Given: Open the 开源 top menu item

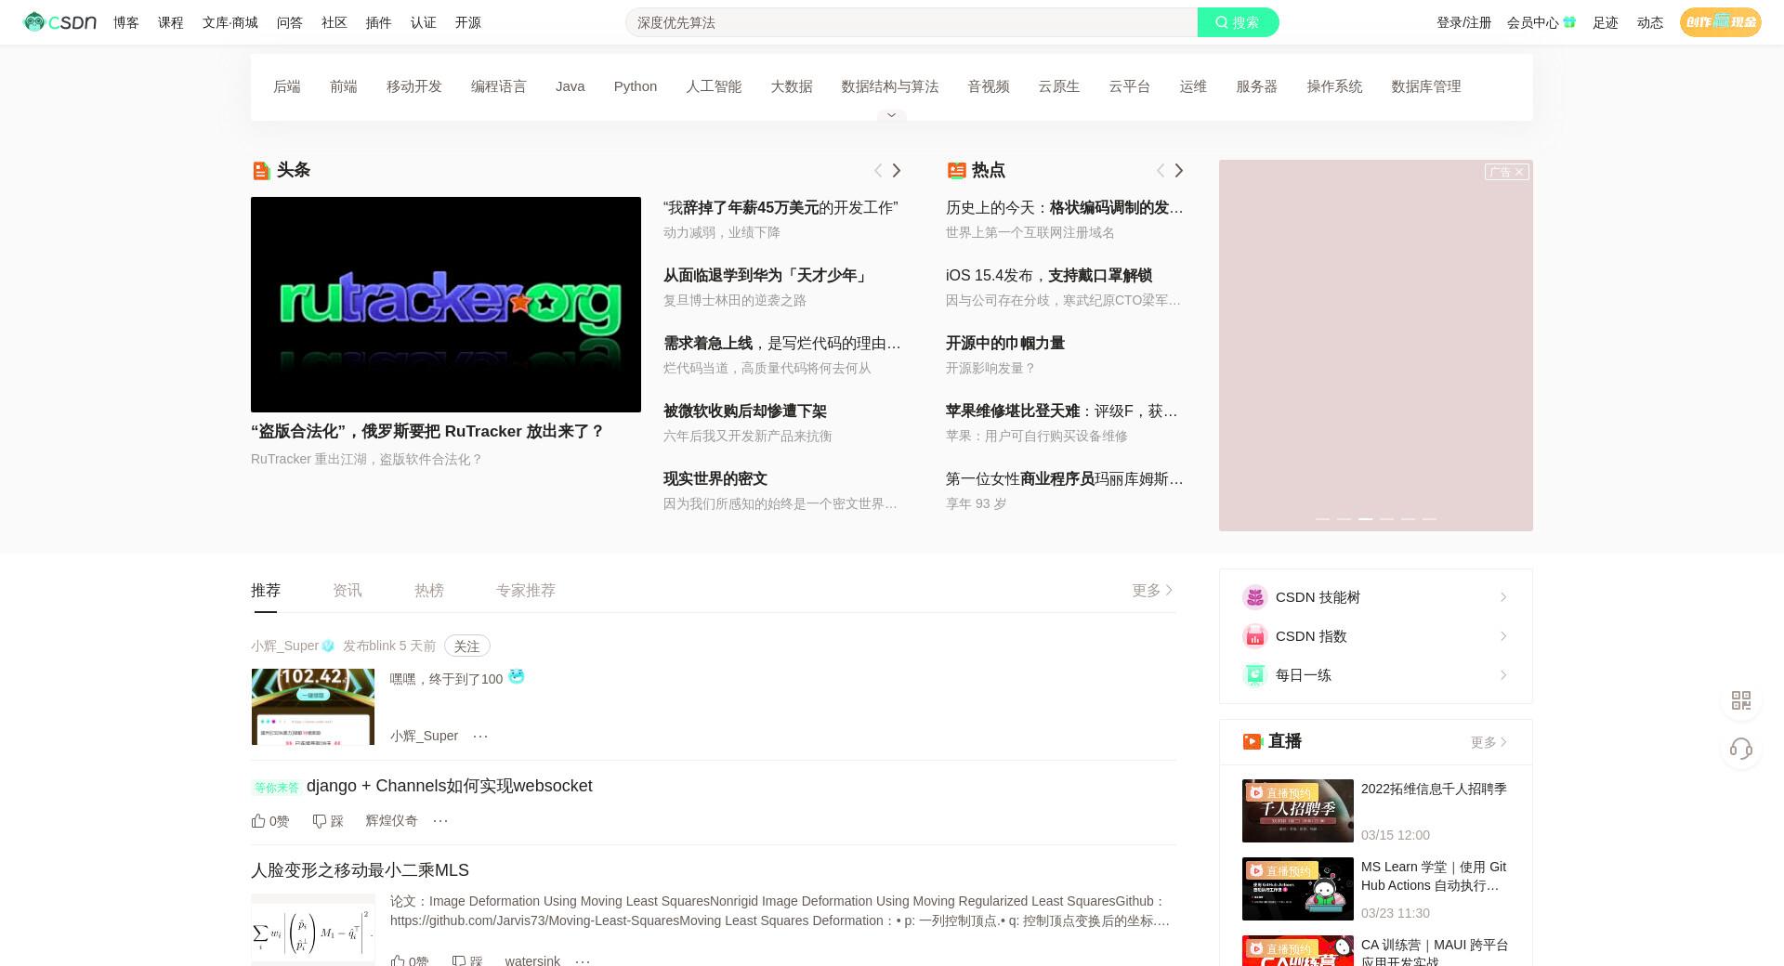Looking at the screenshot, I should tap(468, 22).
